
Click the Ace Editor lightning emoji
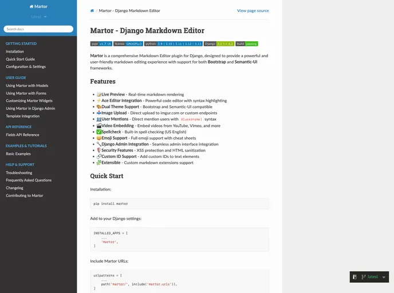[99, 100]
